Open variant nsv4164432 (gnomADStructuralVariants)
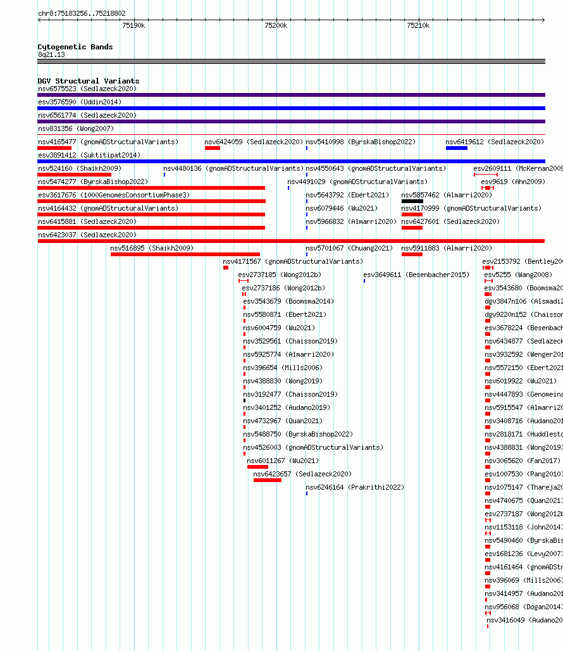The height and width of the screenshot is (651, 563). tap(108, 208)
